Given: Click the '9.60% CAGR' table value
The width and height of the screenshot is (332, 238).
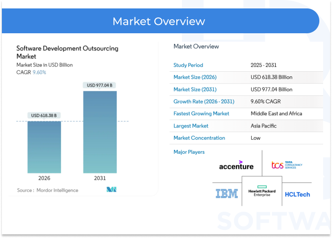Looking at the screenshot, I should pos(266,102).
